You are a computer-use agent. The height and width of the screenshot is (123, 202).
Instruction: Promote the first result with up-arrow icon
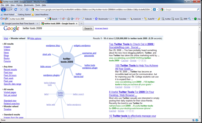pos(142,61)
